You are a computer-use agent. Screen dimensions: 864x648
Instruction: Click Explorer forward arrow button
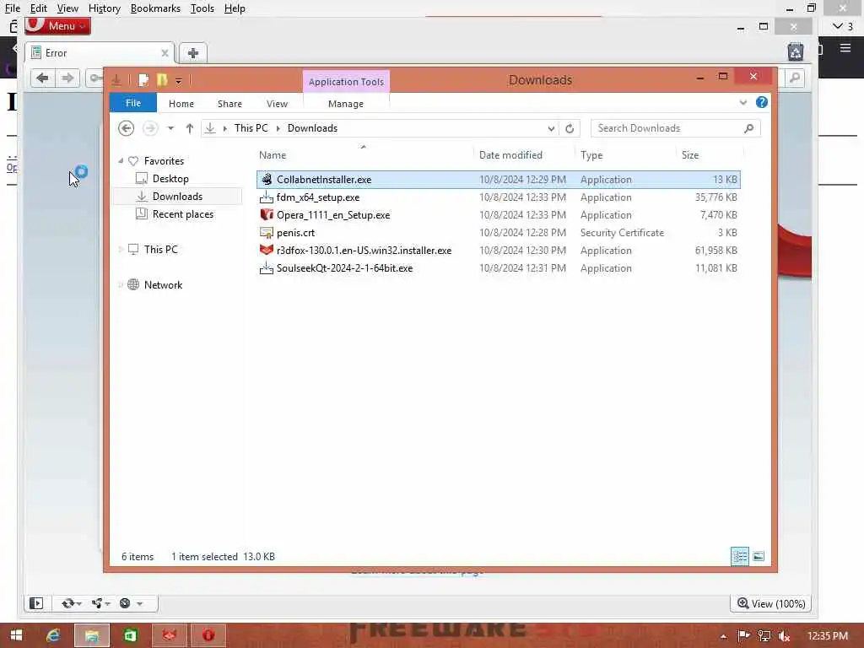click(150, 128)
